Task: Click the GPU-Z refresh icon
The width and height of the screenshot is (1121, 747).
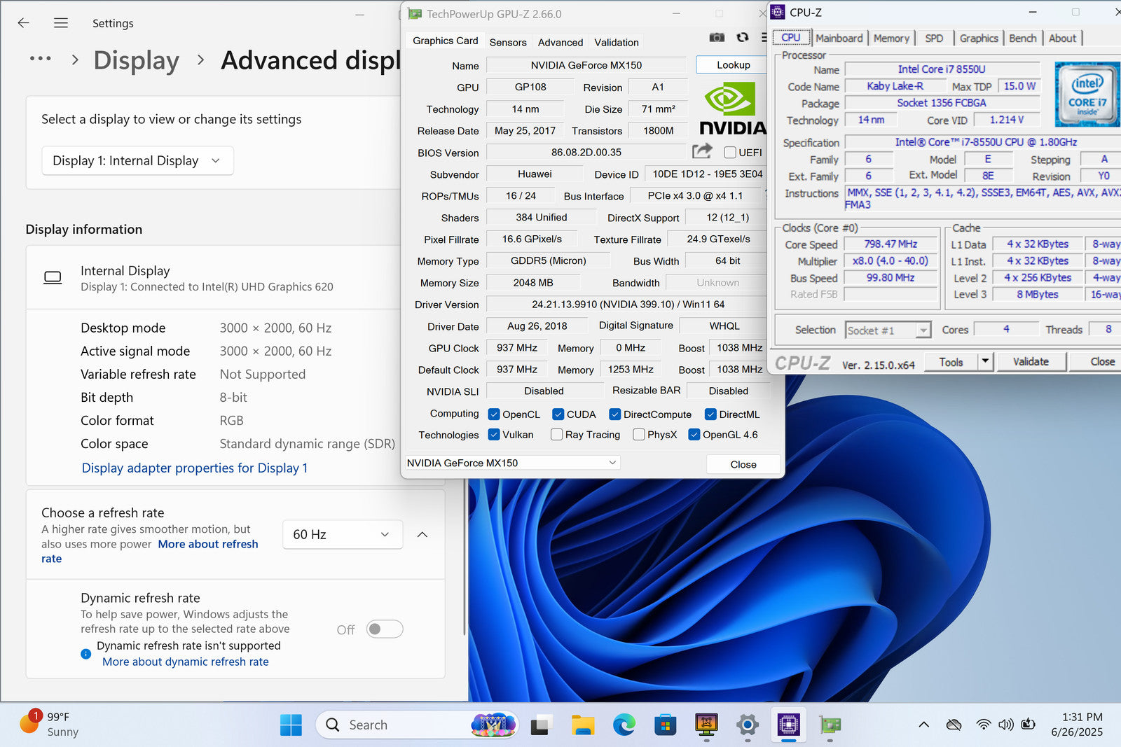Action: (743, 38)
